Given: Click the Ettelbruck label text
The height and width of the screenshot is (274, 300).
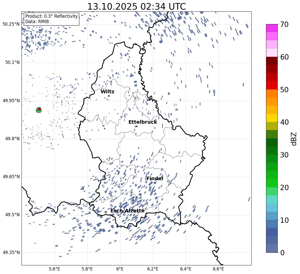Looking at the screenshot, I should click(x=143, y=122).
